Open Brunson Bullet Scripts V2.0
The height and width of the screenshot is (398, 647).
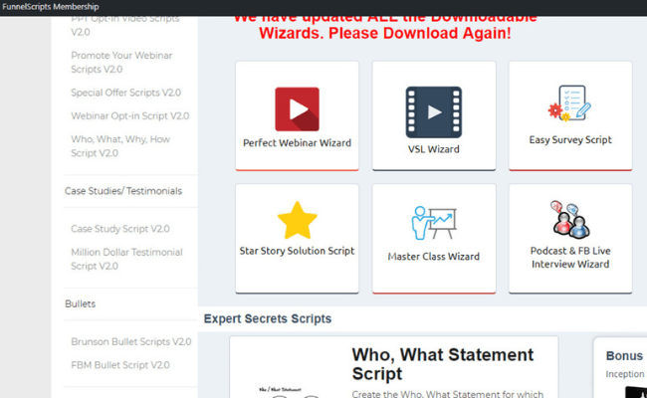[x=131, y=342]
